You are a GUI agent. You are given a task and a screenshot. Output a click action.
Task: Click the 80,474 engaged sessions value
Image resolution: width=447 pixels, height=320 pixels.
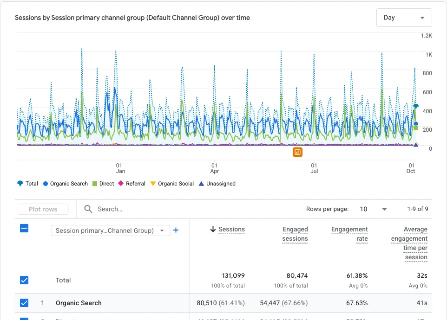tap(297, 275)
